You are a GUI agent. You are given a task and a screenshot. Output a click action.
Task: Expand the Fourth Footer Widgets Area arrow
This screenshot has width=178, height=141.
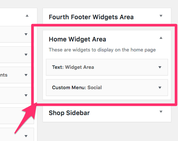[x=161, y=16]
